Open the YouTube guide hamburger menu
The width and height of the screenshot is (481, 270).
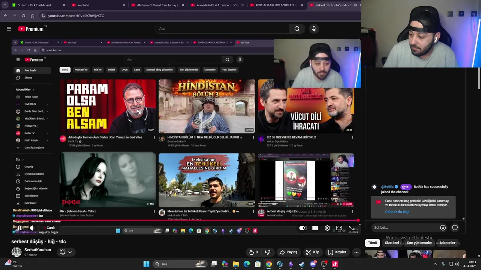pos(9,28)
